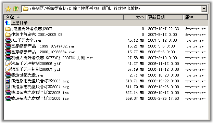Click the folder icon in the address bar
Image resolution: width=213 pixels, height=123 pixels.
(25, 9)
